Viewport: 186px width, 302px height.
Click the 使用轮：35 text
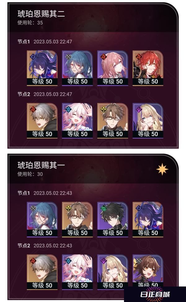point(30,23)
